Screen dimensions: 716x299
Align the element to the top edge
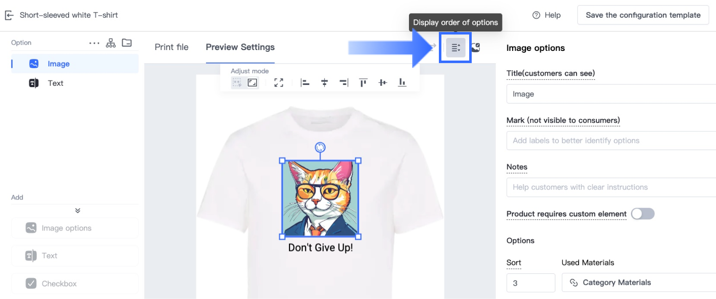(363, 82)
